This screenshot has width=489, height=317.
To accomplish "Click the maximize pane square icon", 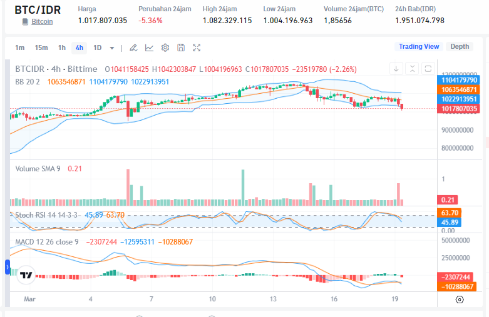I will [x=428, y=69].
